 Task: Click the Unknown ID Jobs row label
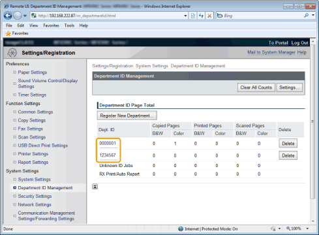[x=116, y=166]
